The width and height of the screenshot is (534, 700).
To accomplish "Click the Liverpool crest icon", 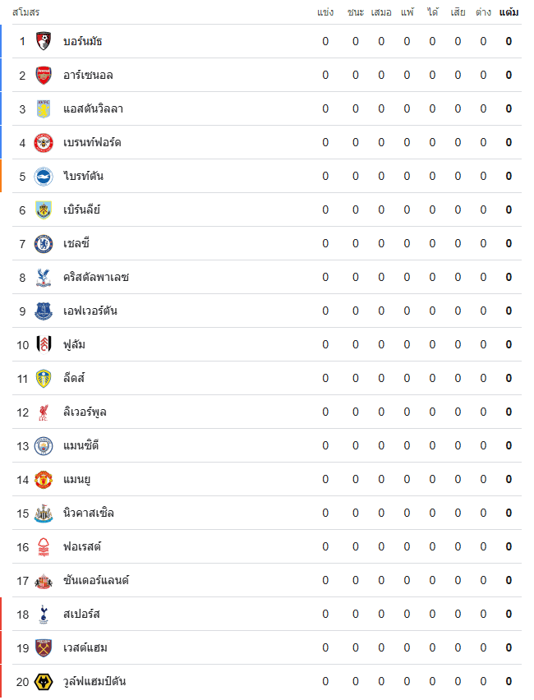I will 44,412.
